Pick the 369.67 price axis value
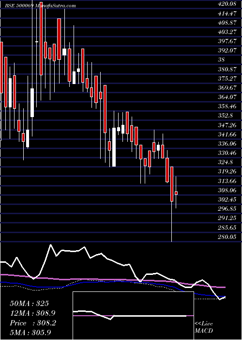 [227, 88]
